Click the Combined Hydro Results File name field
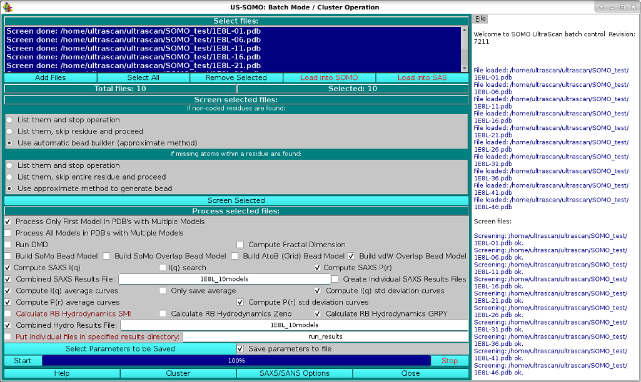This screenshot has width=641, height=382. [295, 325]
